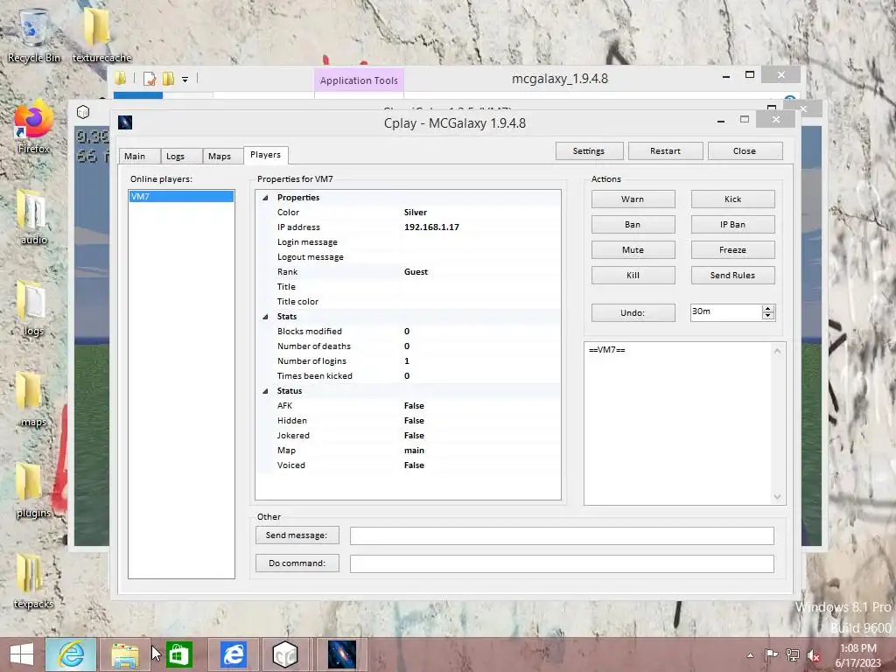Select the logs folder on desktop
Image resolution: width=896 pixels, height=672 pixels.
pyautogui.click(x=34, y=309)
